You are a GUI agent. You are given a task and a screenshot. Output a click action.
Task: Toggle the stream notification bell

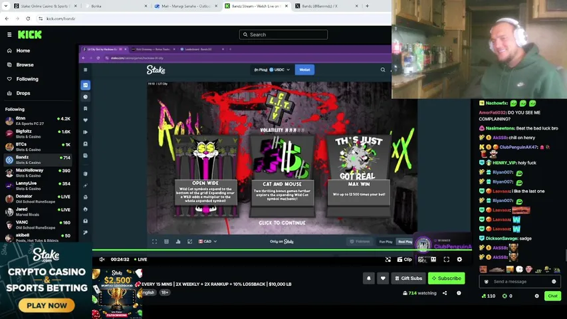pyautogui.click(x=369, y=278)
